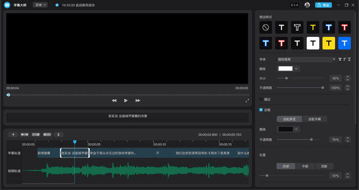Set position to 中部 middle
Viewport: 359px width, 190px height.
pyautogui.click(x=305, y=166)
